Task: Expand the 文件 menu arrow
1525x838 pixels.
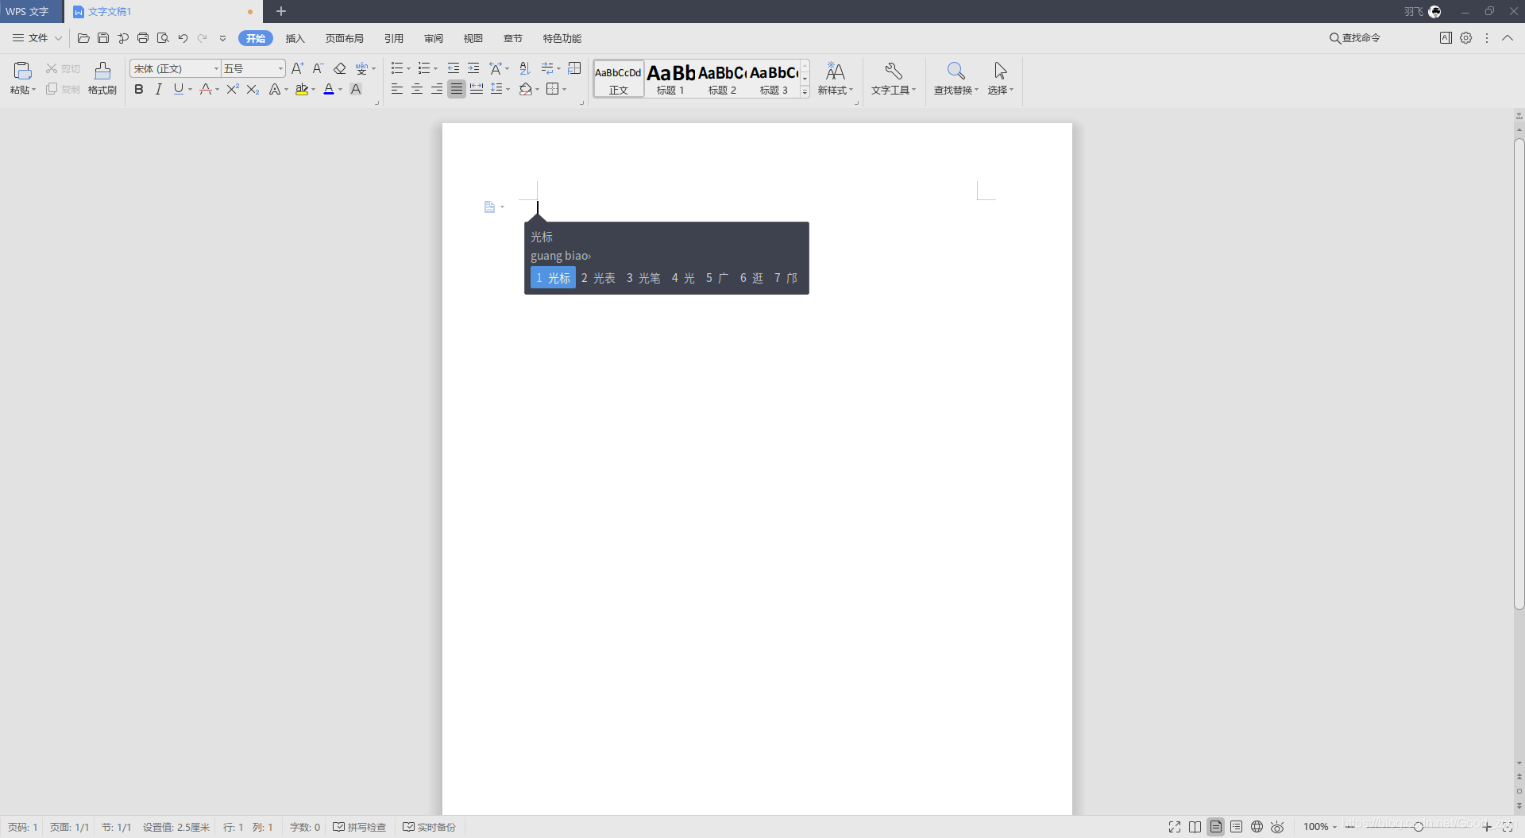Action: 58,38
